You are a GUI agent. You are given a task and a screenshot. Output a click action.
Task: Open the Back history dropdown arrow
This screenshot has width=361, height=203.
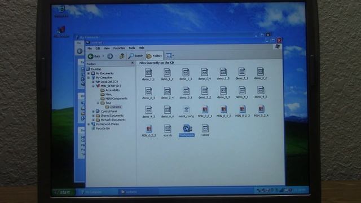(x=103, y=56)
